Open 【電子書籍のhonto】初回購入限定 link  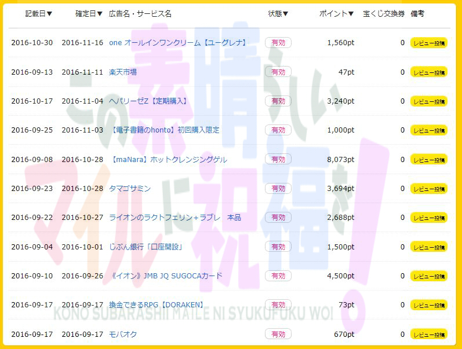point(165,130)
